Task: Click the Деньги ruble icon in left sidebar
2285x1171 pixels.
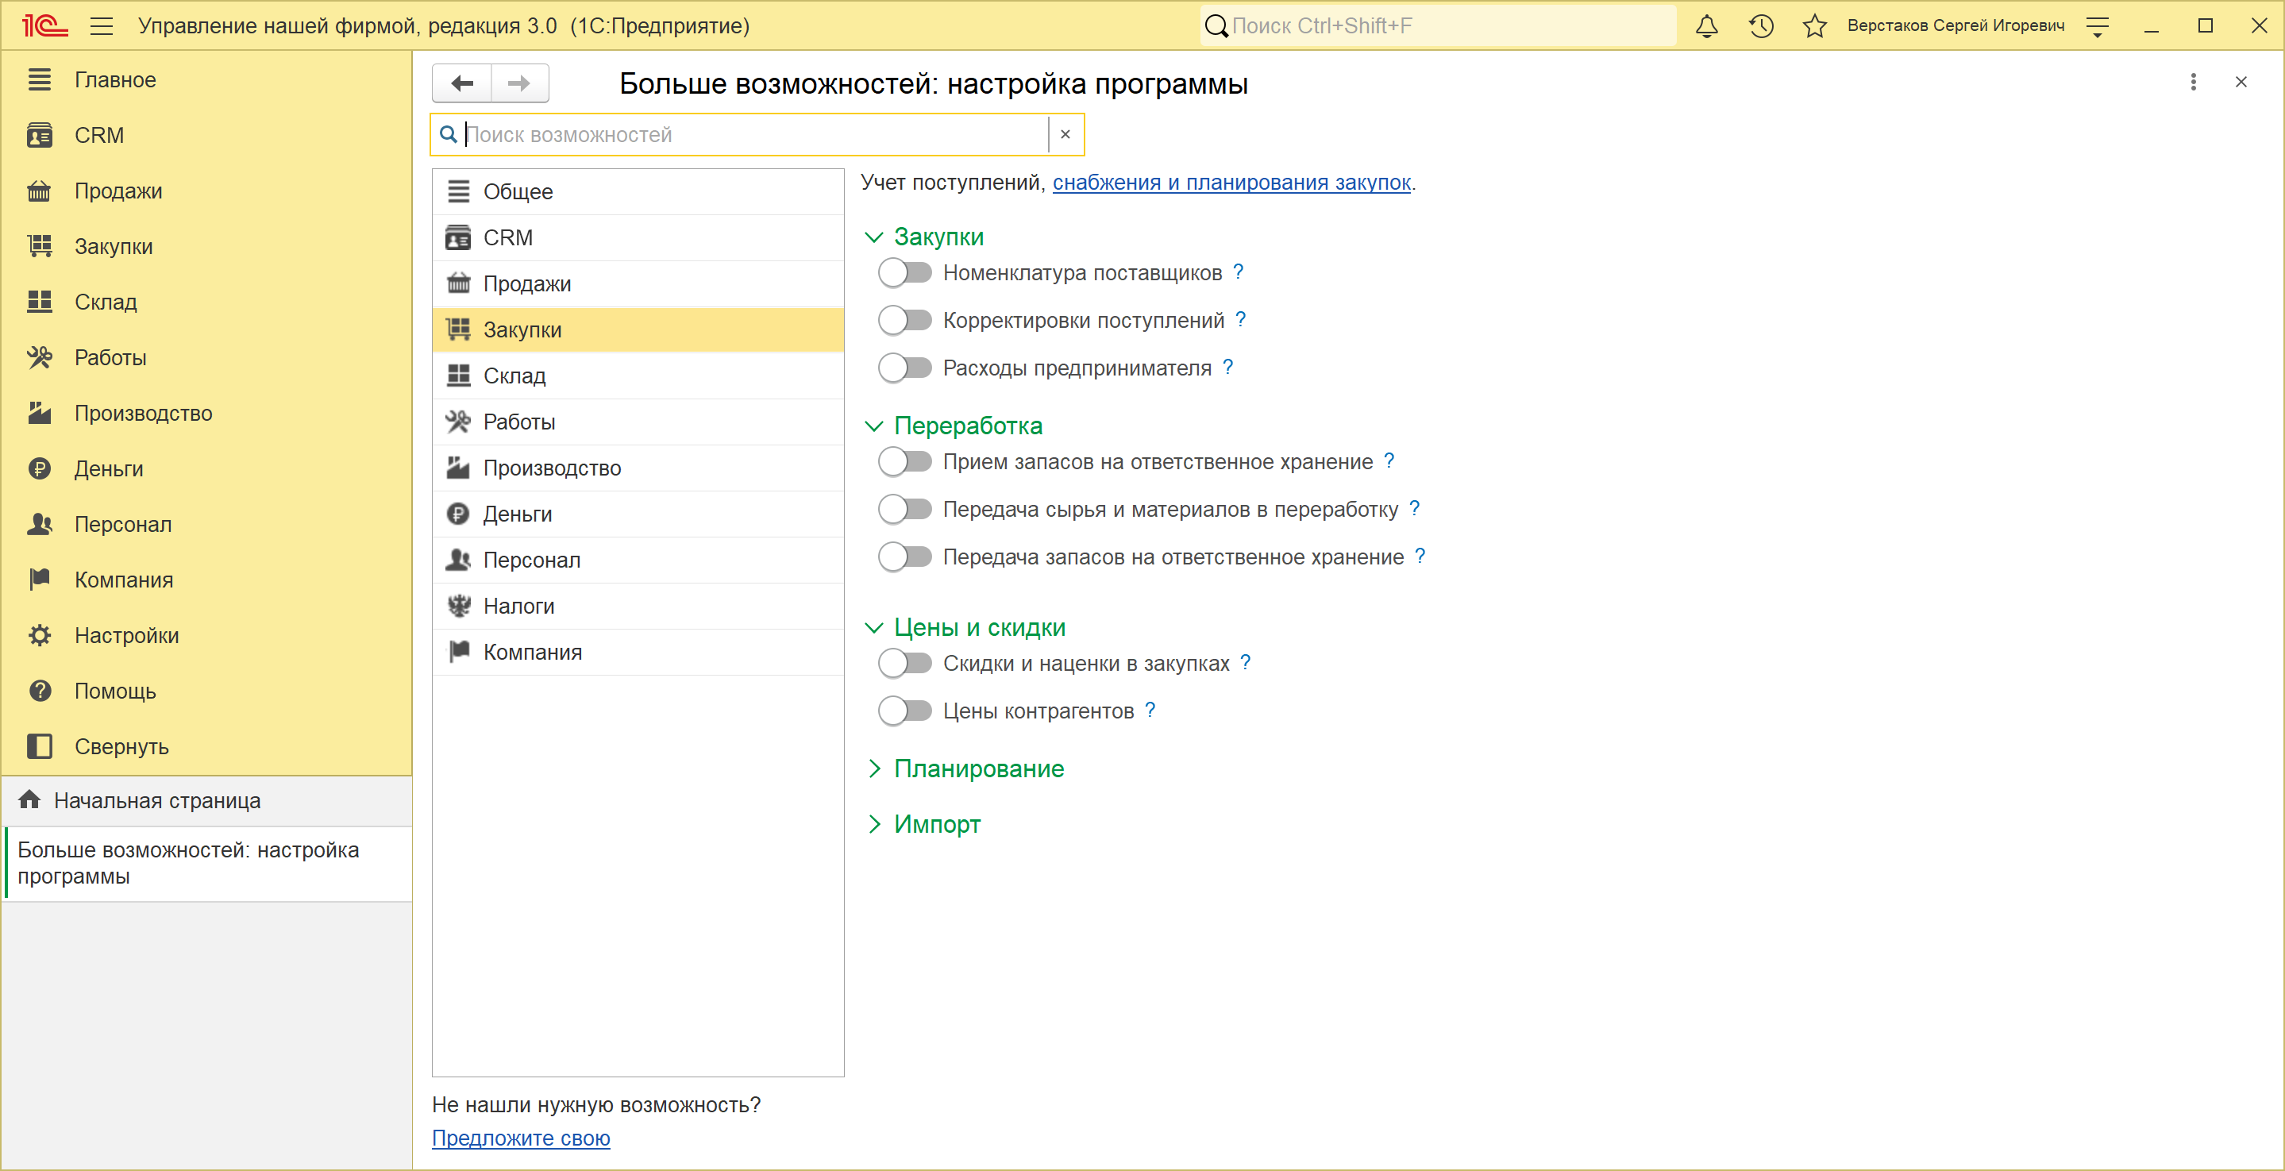Action: click(40, 468)
